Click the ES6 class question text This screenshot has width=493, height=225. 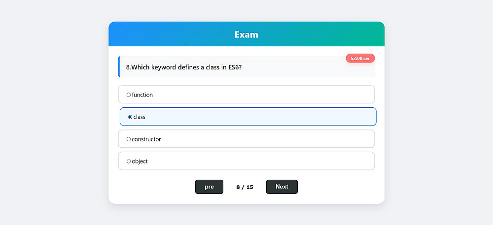[183, 67]
